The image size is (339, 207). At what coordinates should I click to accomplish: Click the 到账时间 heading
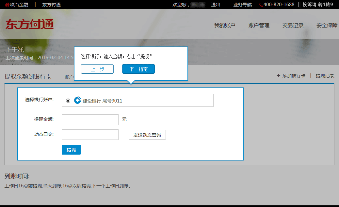(17, 176)
